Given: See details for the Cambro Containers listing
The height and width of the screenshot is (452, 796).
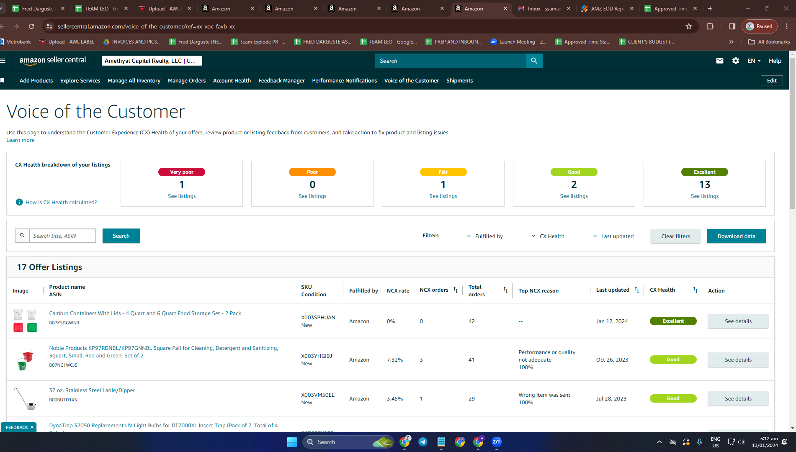Looking at the screenshot, I should coord(738,321).
